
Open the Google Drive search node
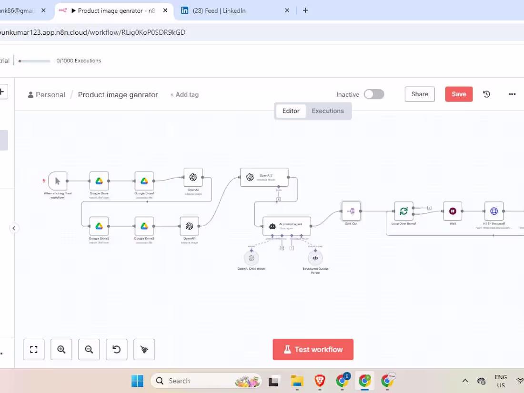99,181
